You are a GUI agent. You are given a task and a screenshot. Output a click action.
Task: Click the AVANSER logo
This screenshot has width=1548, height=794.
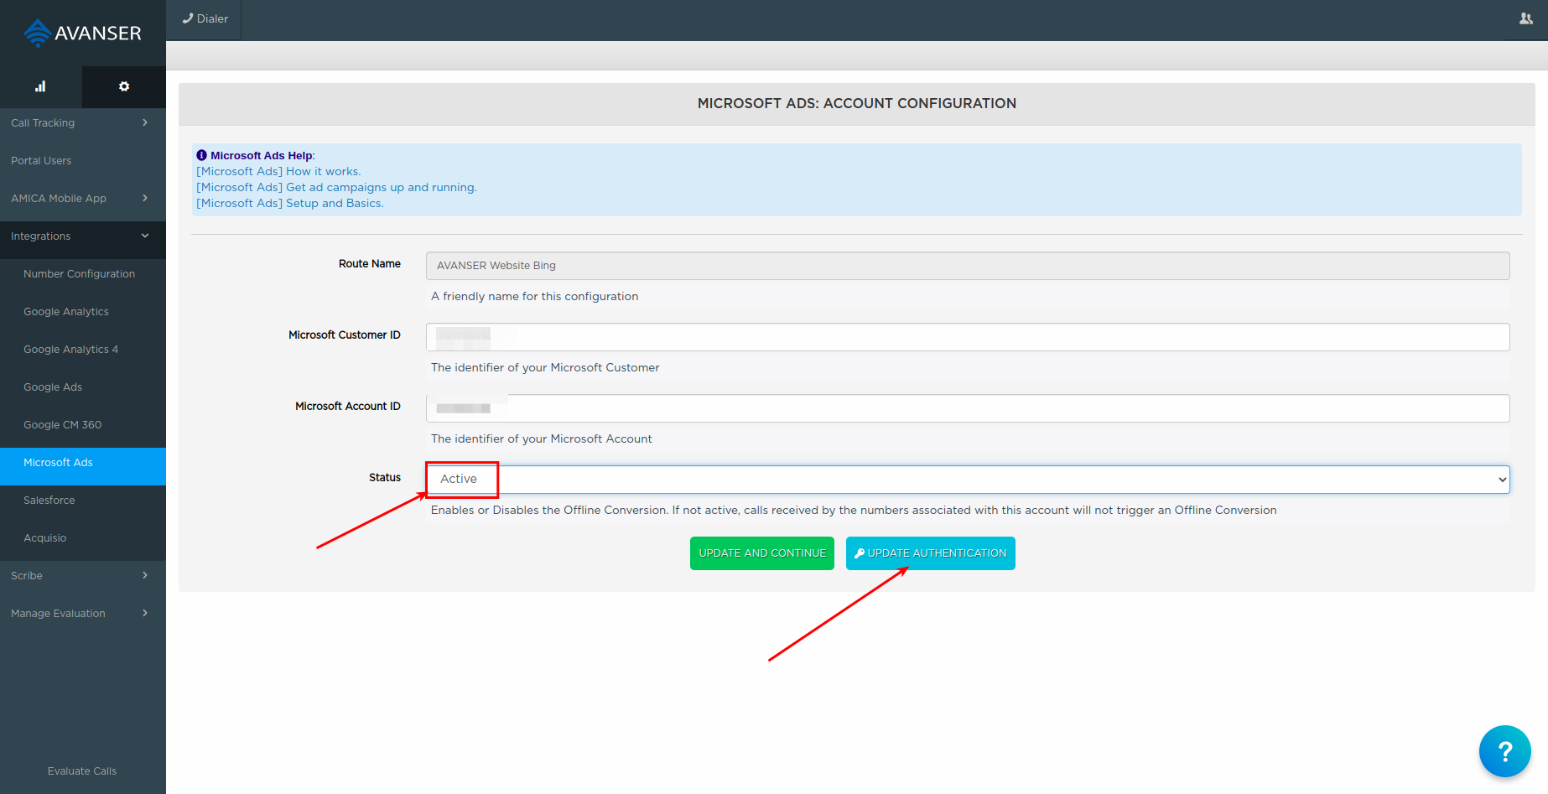click(x=82, y=33)
